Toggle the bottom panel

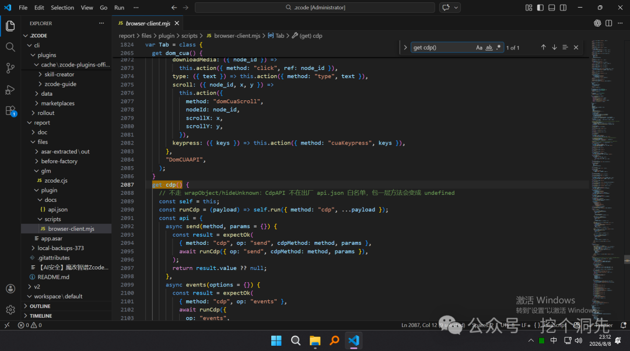(552, 8)
